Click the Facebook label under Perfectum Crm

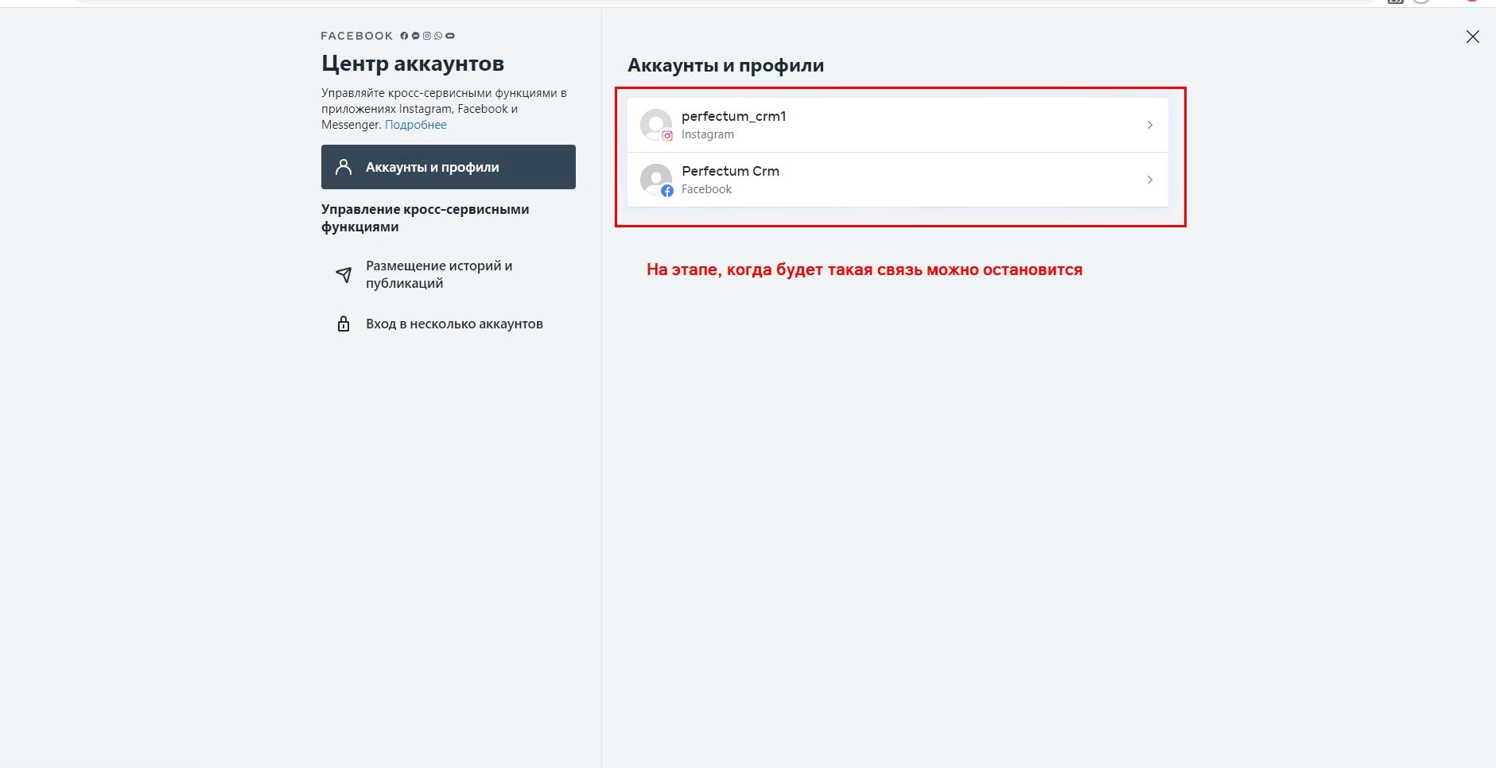coord(706,189)
